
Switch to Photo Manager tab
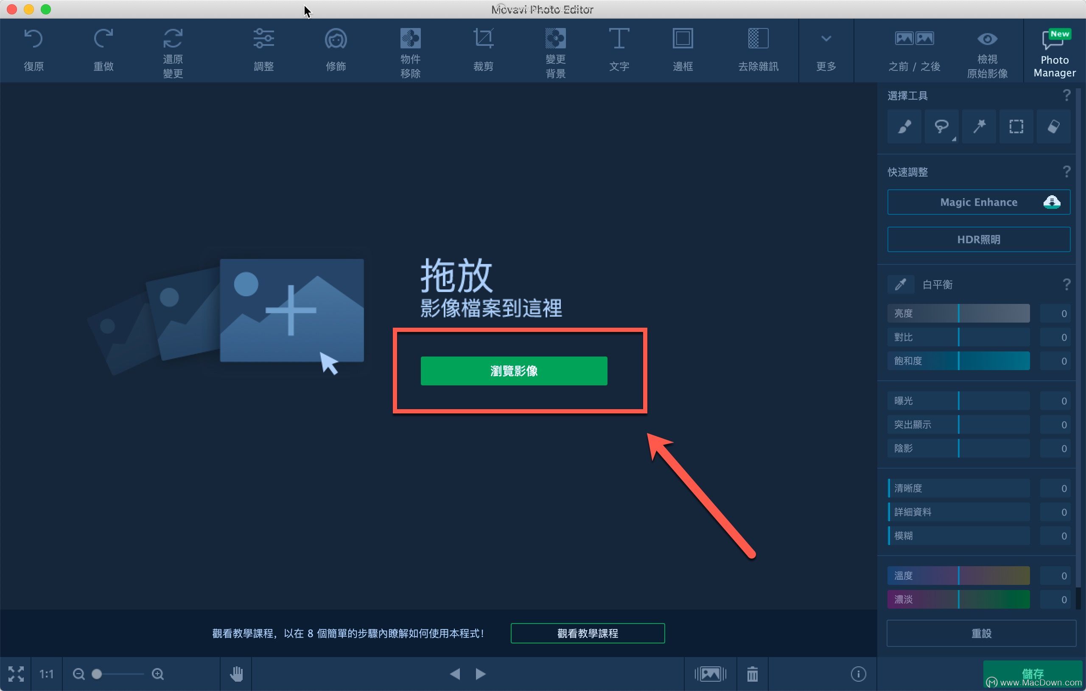[1053, 50]
